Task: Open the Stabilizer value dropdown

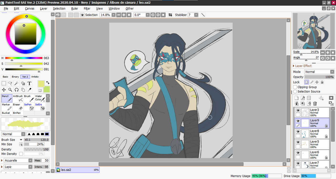Action: pos(196,15)
